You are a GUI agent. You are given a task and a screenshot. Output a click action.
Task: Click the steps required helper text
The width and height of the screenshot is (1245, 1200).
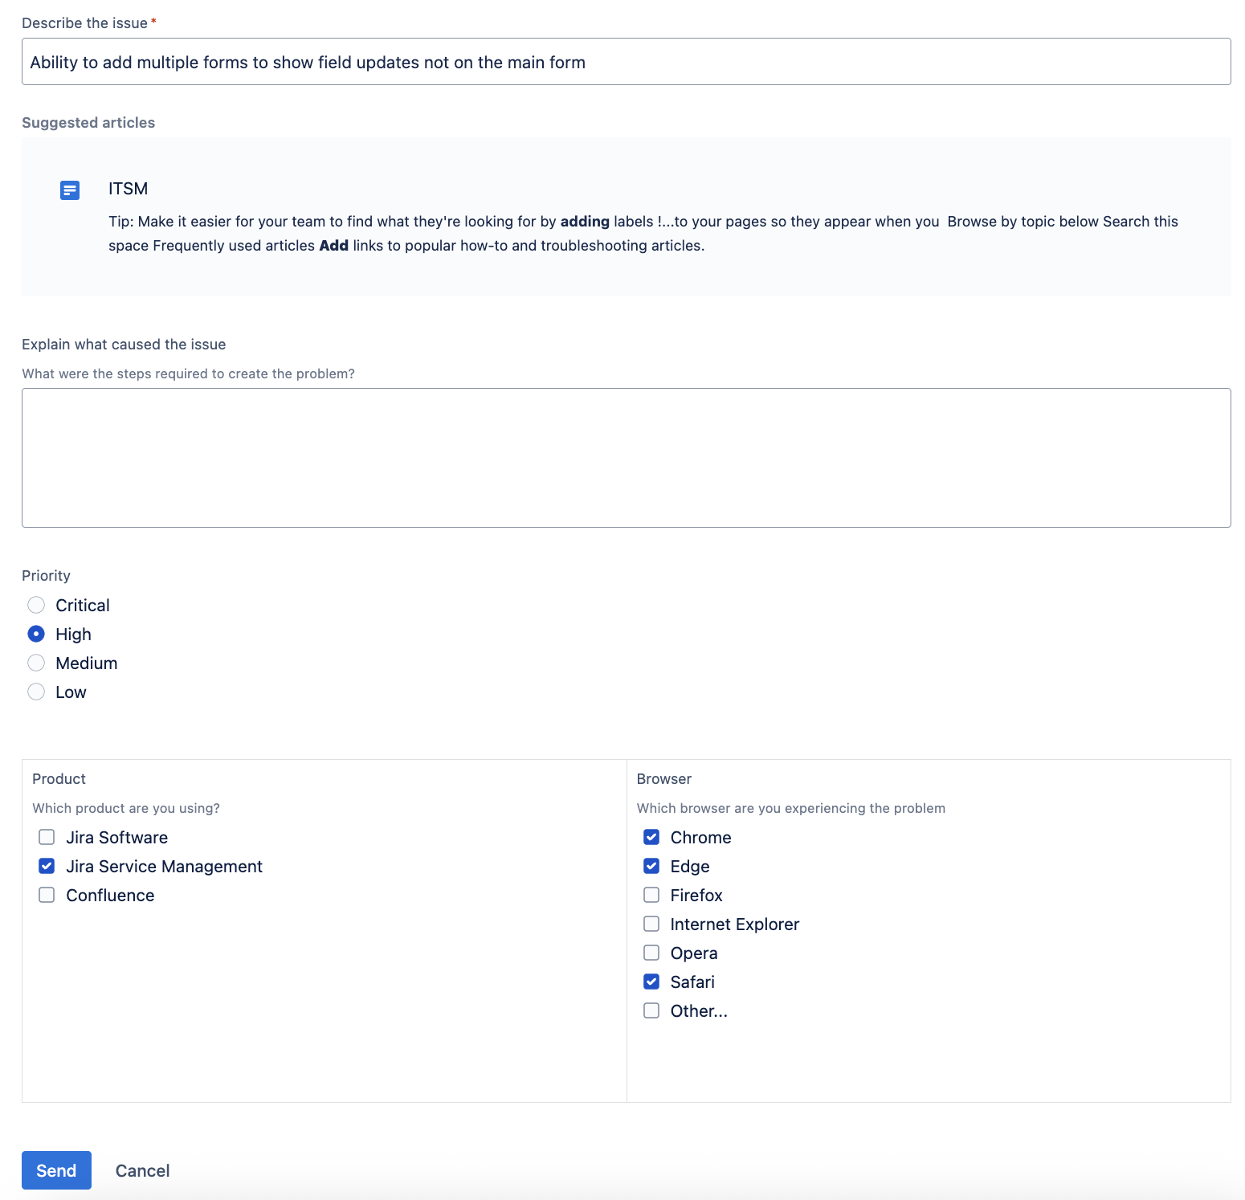pyautogui.click(x=188, y=373)
